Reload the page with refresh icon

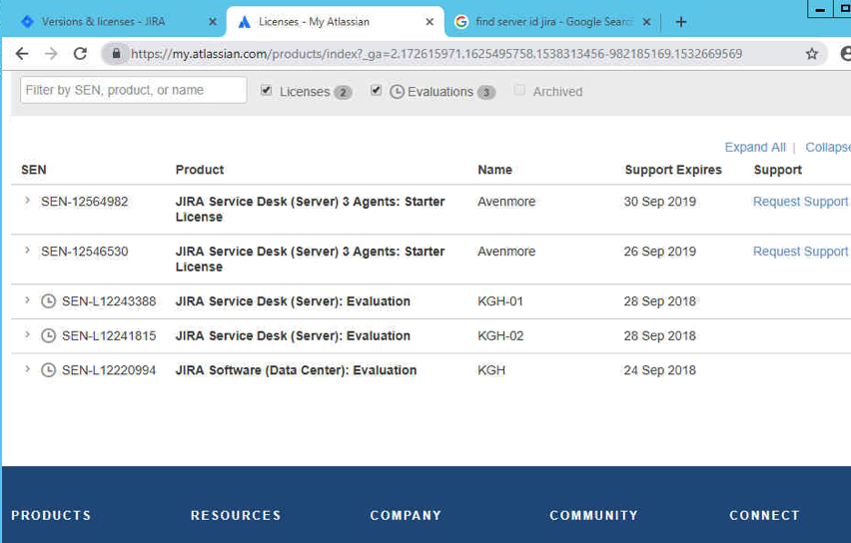pyautogui.click(x=80, y=54)
